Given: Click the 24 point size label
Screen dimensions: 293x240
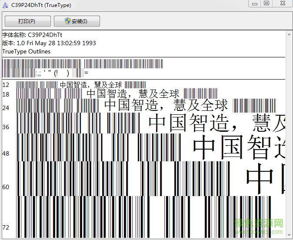Looking at the screenshot, I should [x=6, y=108].
